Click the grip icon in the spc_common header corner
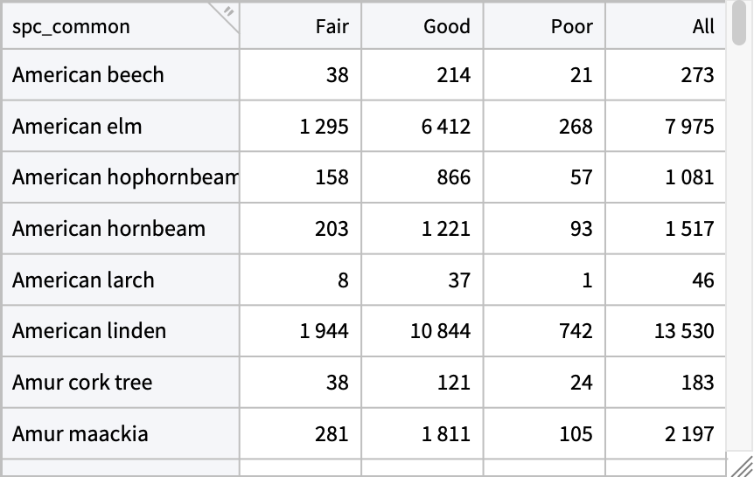Screen dimensions: 754x477 coord(228,12)
